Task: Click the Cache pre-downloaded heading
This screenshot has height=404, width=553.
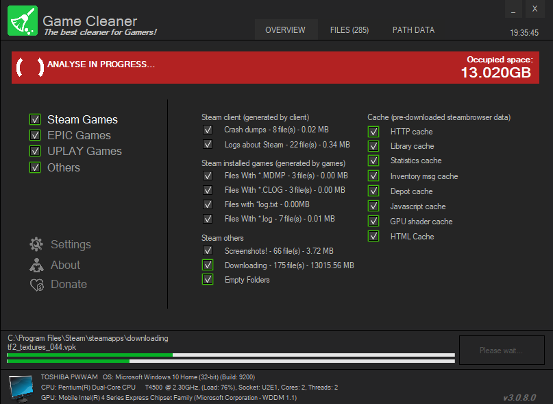Action: [439, 117]
